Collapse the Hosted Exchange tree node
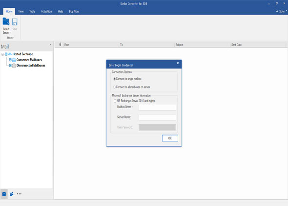This screenshot has width=288, height=206. [2, 54]
